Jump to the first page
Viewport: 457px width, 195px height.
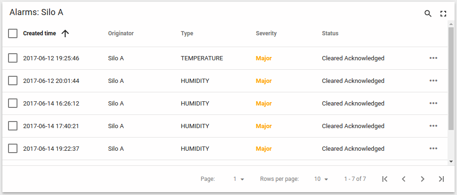coord(385,179)
